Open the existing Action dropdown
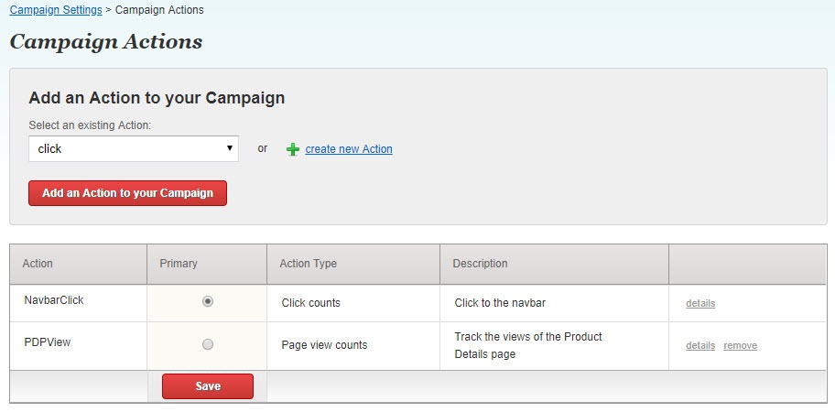The width and height of the screenshot is (835, 412). click(x=134, y=148)
